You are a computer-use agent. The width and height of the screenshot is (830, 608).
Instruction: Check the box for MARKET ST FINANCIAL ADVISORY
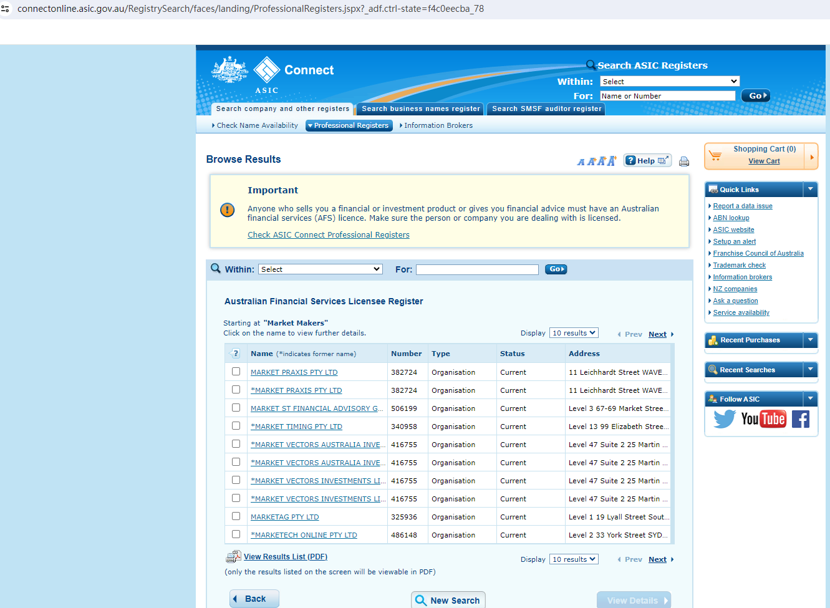[236, 408]
